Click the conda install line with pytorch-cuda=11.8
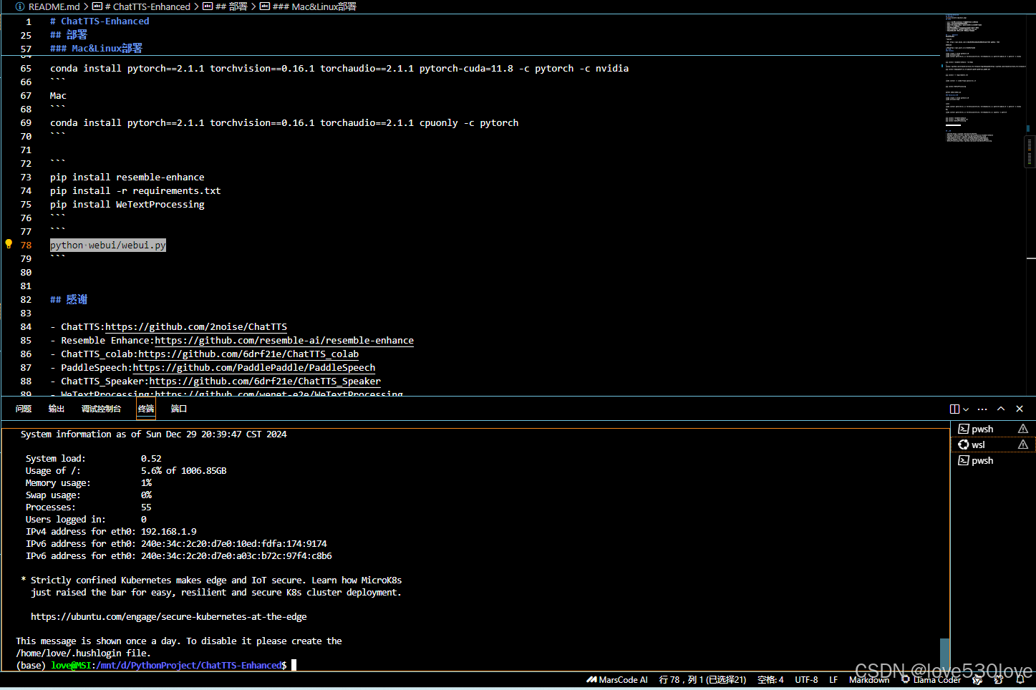1036x690 pixels. pos(339,68)
